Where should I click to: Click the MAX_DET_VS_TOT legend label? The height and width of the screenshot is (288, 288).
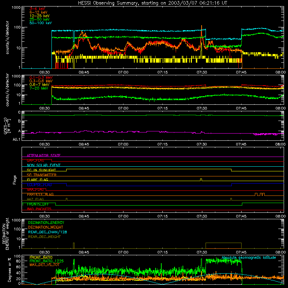(45, 265)
